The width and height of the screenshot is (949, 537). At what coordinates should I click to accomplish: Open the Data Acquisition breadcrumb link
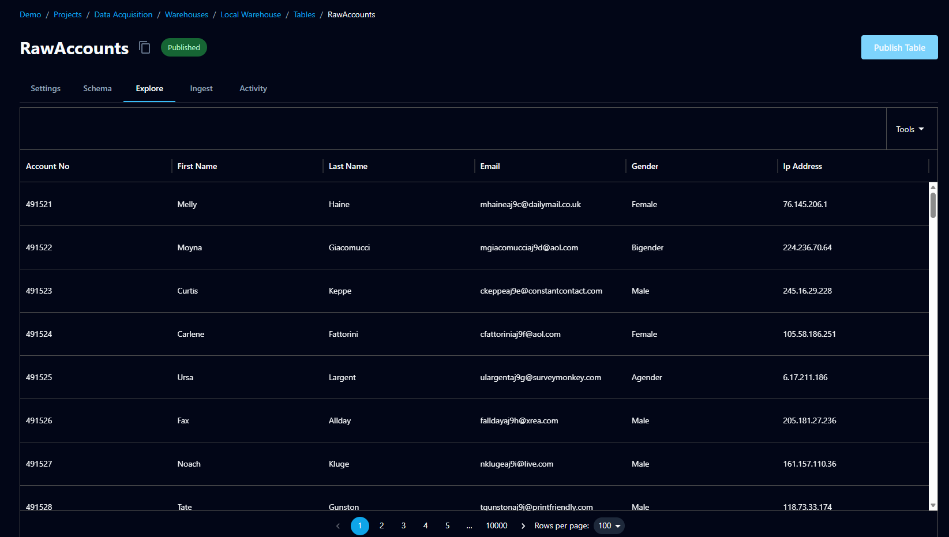(x=123, y=14)
